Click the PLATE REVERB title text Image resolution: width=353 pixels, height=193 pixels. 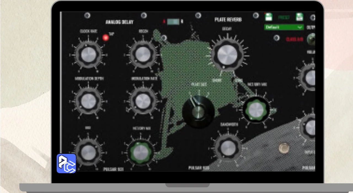pyautogui.click(x=228, y=20)
